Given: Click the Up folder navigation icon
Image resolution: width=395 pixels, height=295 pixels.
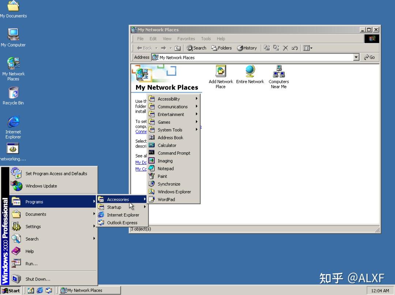Looking at the screenshot, I should pos(177,48).
